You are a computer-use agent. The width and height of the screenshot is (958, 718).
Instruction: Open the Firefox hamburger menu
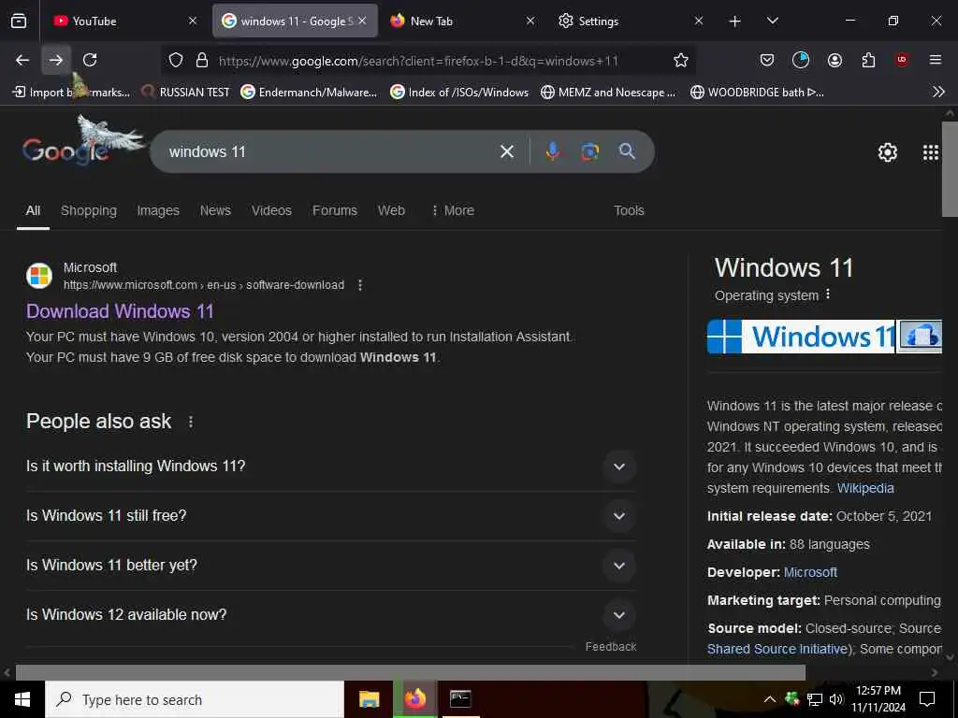click(936, 60)
